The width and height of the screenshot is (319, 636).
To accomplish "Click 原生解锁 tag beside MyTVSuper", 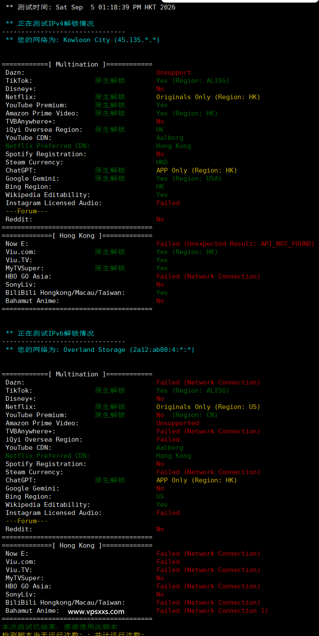I will (110, 268).
